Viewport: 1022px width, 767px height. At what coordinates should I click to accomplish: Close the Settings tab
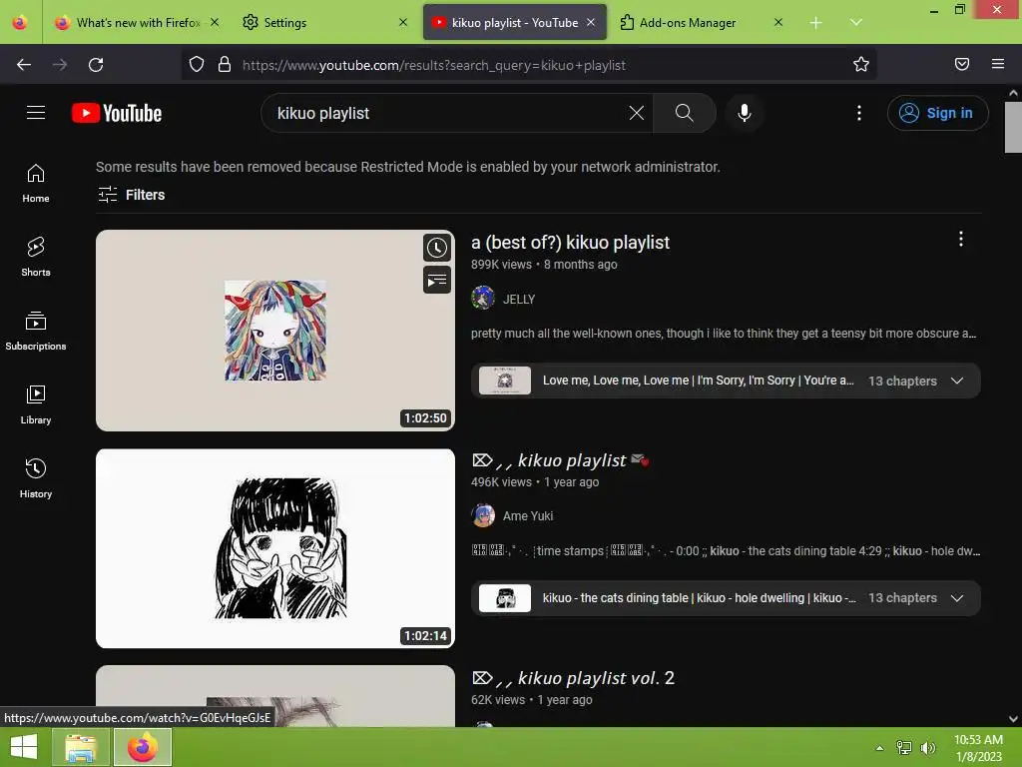pyautogui.click(x=403, y=22)
